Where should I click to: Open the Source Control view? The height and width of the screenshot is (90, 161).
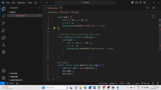tap(4, 23)
